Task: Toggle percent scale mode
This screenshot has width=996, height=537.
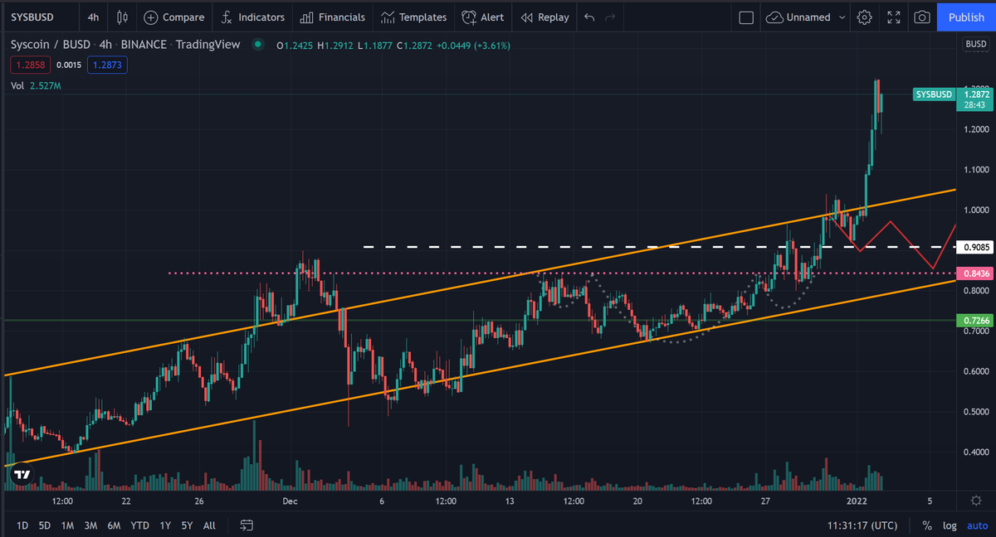Action: 927,525
